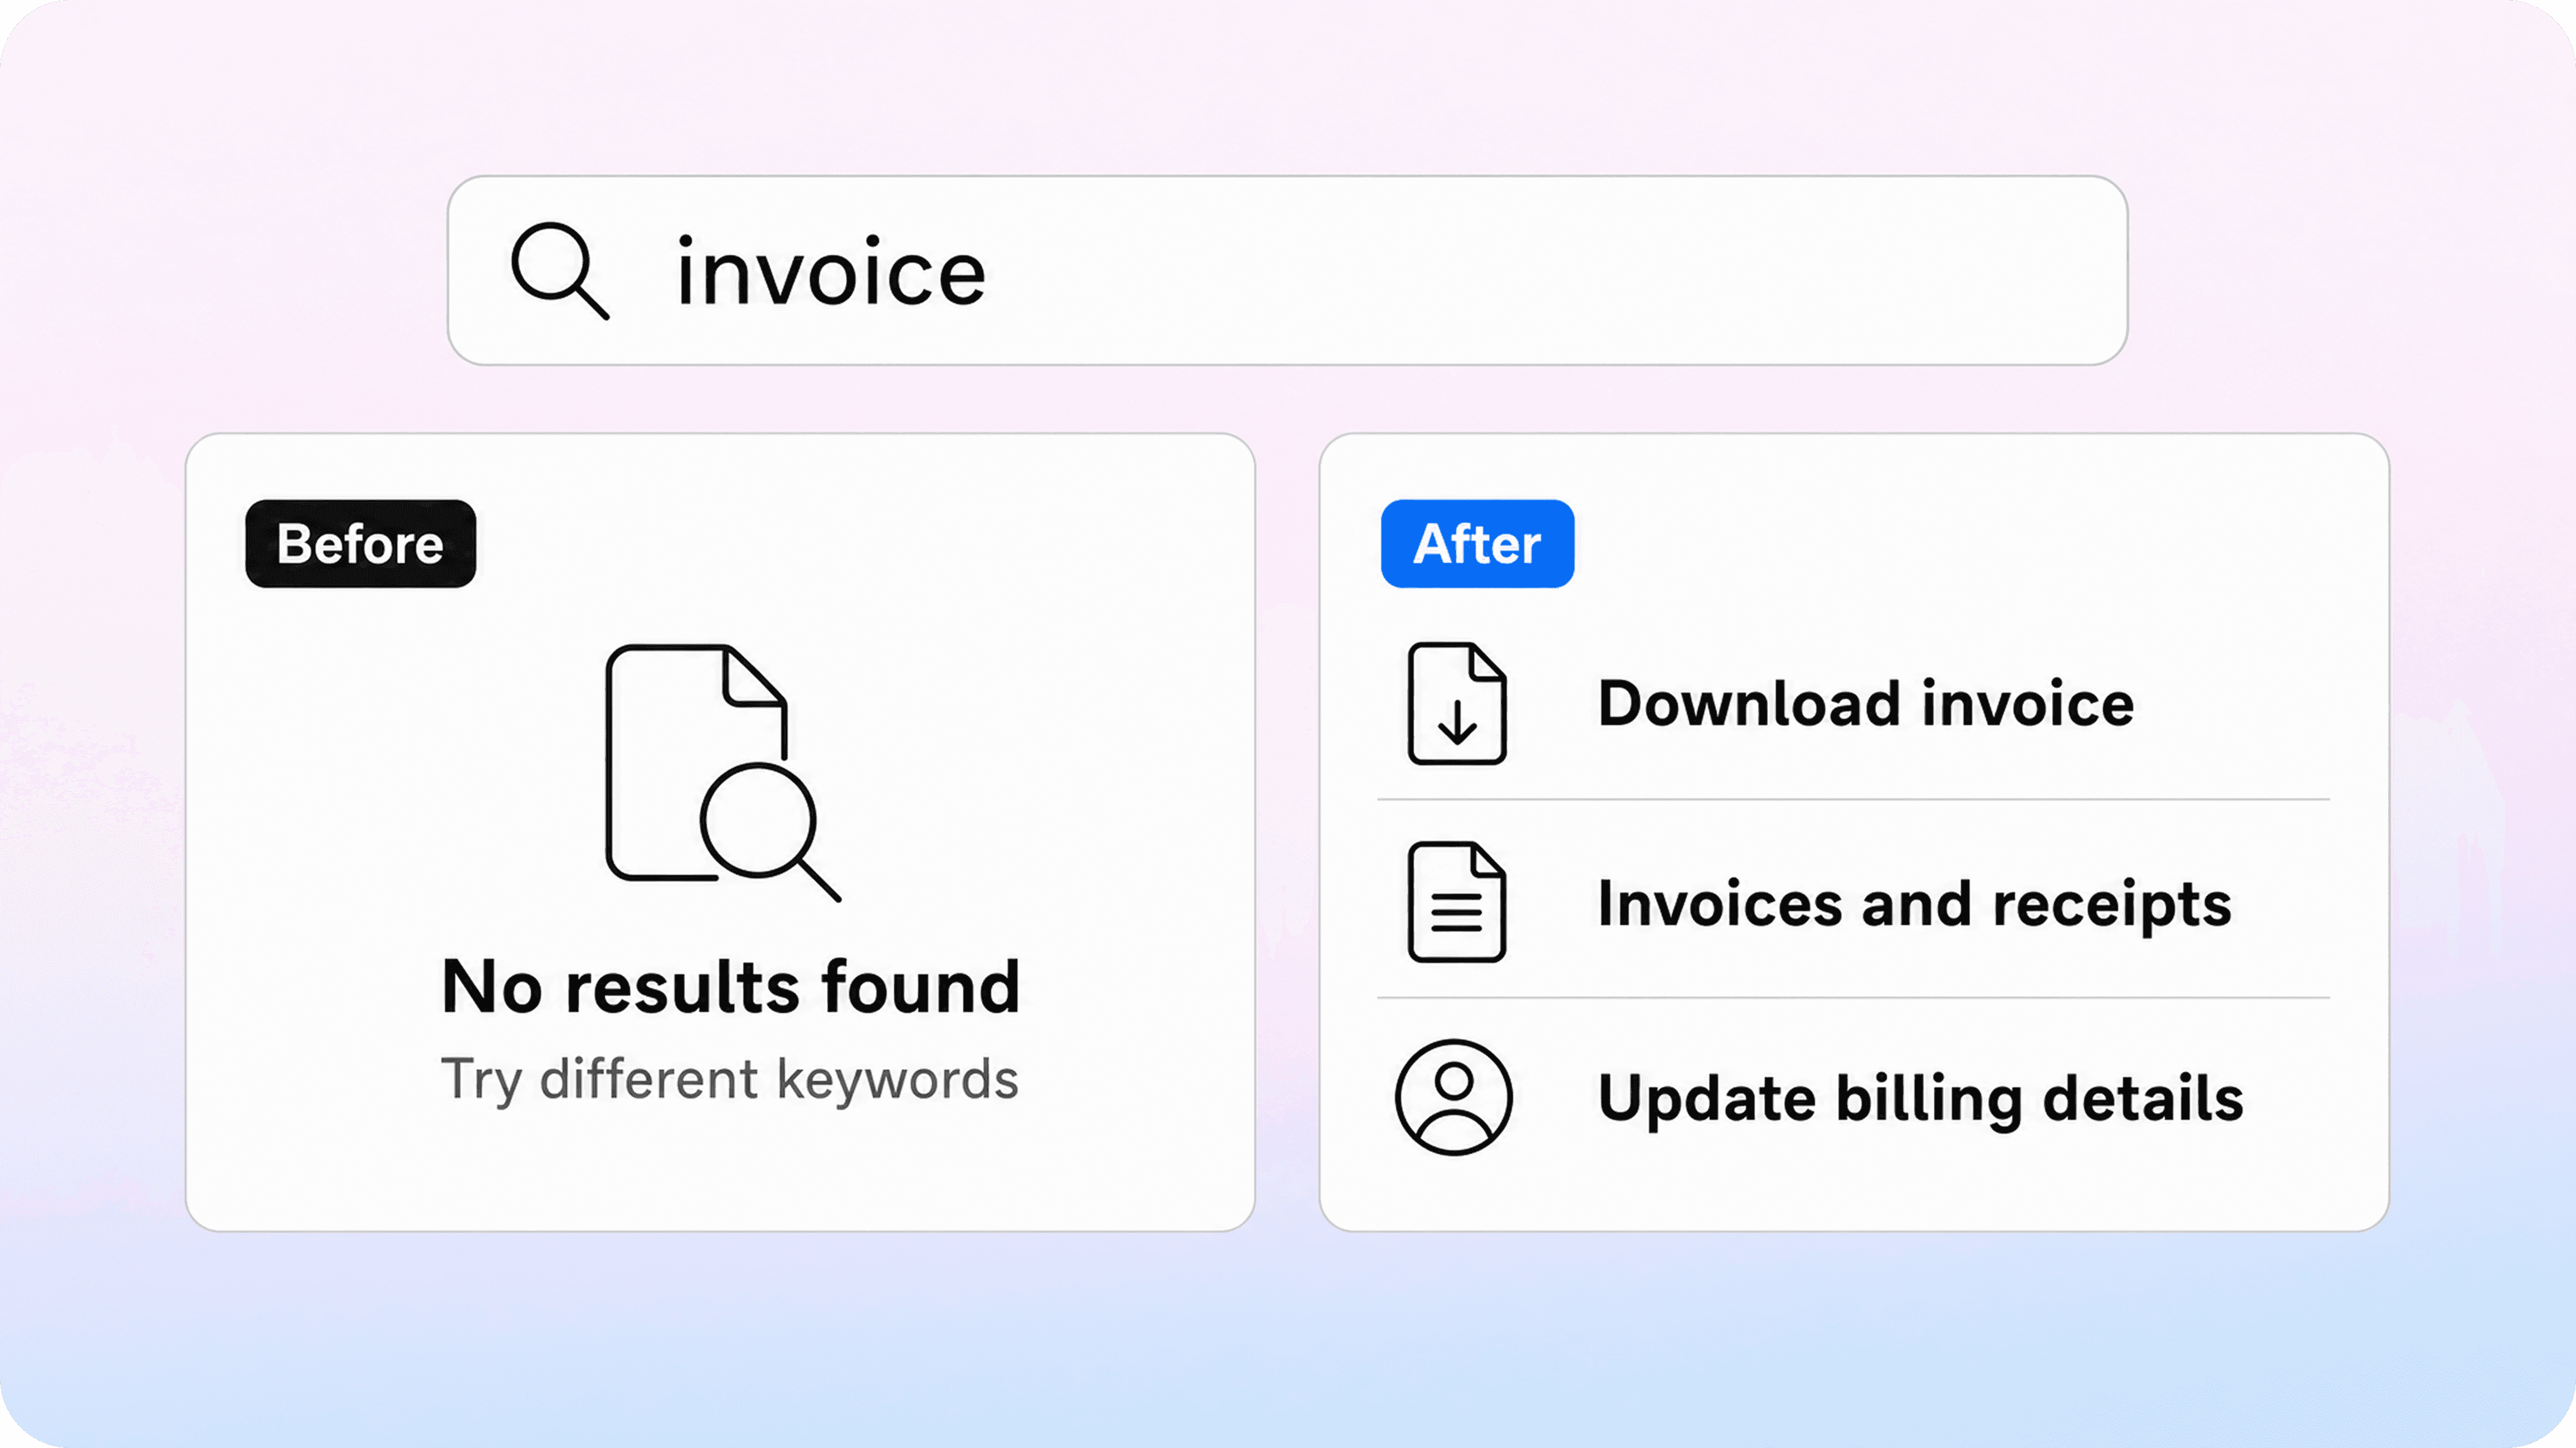Click the black "Before" badge
The height and width of the screenshot is (1448, 2576).
point(361,544)
